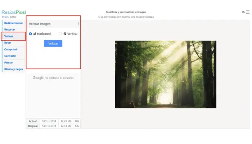252x144 pixels.
Task: Click the blue Voltear button
Action: tap(53, 44)
